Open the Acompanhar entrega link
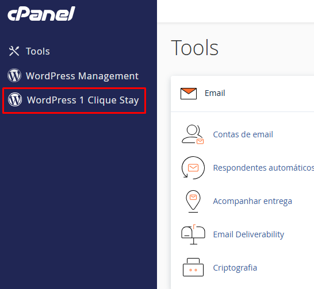 252,201
